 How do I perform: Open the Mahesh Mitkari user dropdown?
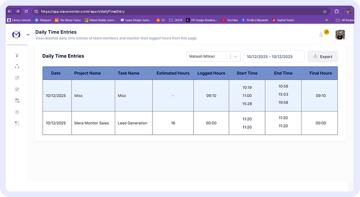click(x=208, y=57)
